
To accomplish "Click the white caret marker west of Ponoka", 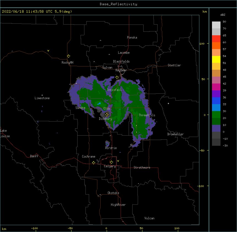I will click(x=101, y=41).
